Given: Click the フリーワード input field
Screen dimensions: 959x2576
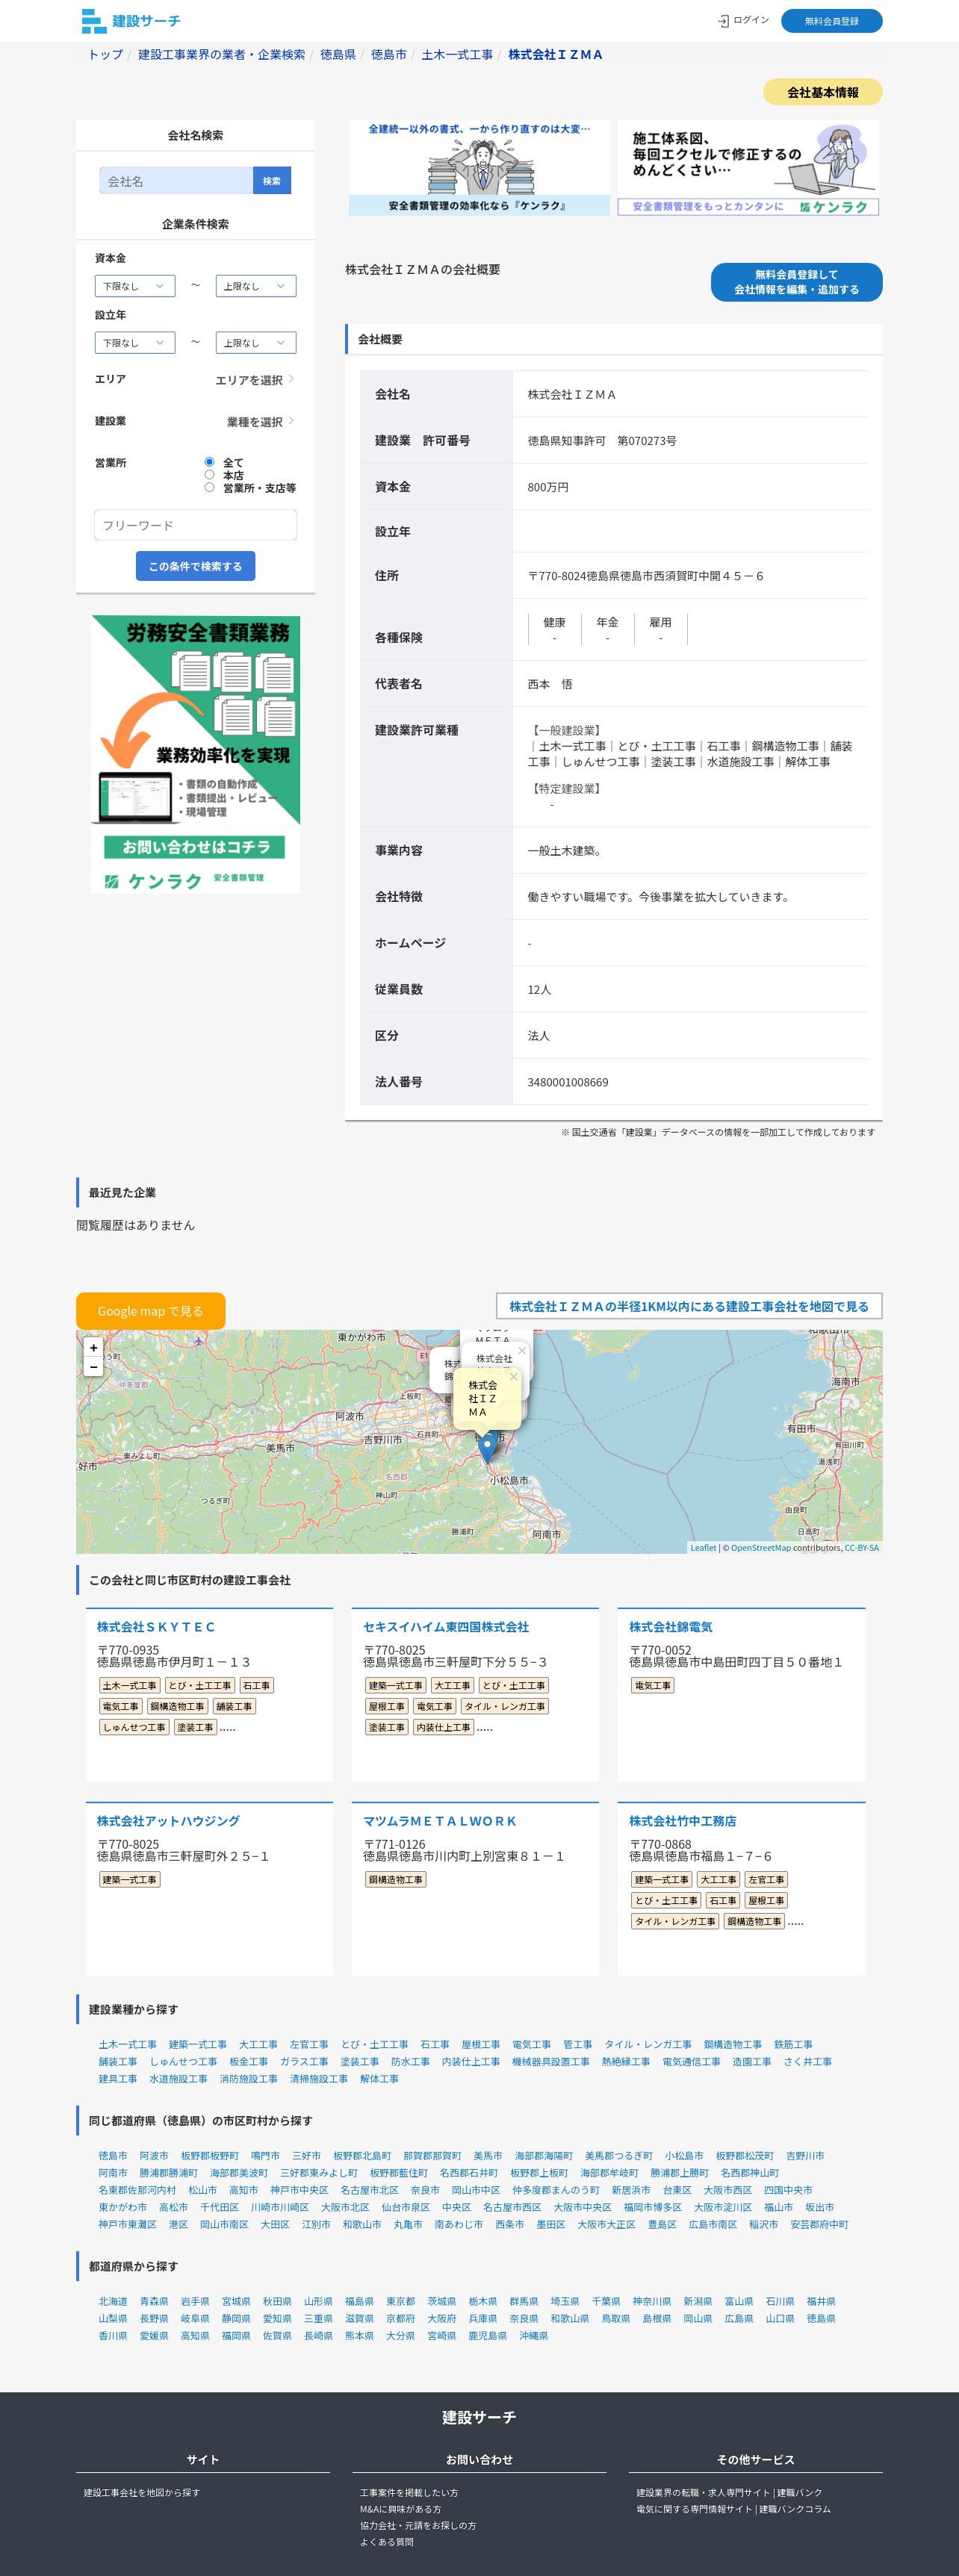Looking at the screenshot, I should tap(195, 525).
